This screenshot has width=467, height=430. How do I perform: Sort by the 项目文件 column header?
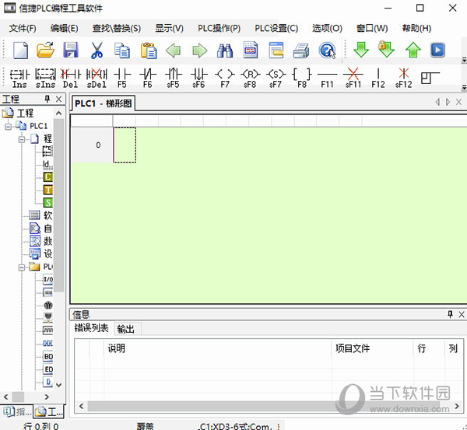pos(373,348)
